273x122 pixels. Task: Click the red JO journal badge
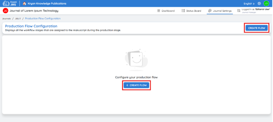coord(6,11)
